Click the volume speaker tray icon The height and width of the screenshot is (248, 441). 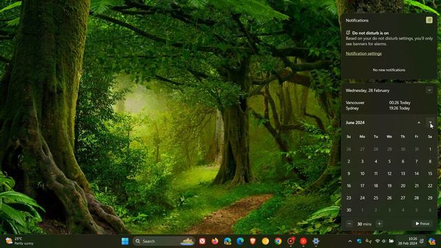[384, 241]
